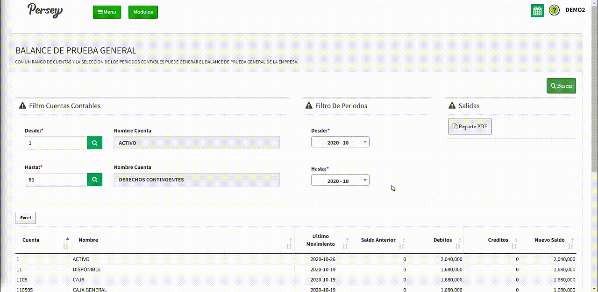Sort by Creditos column arrows

(515, 243)
